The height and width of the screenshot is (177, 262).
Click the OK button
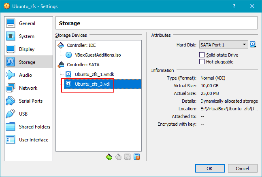coord(210,169)
